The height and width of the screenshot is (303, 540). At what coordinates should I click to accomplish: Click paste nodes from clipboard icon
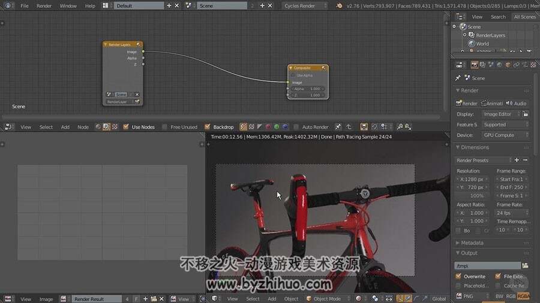point(408,127)
